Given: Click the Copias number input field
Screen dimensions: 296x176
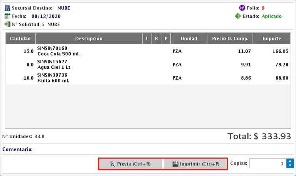Looking at the screenshot, I should coord(268,163).
